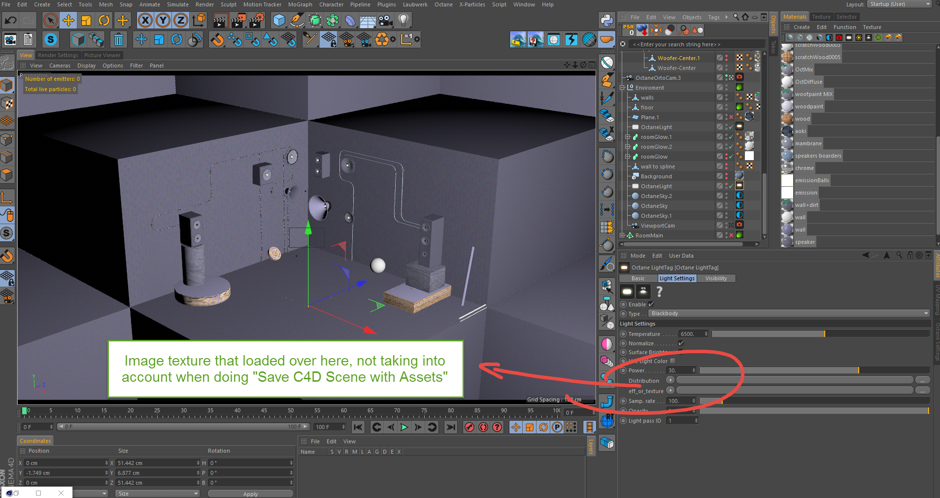Click the Python icon in top toolbar
Viewport: 940px width, 498px height.
[x=606, y=21]
